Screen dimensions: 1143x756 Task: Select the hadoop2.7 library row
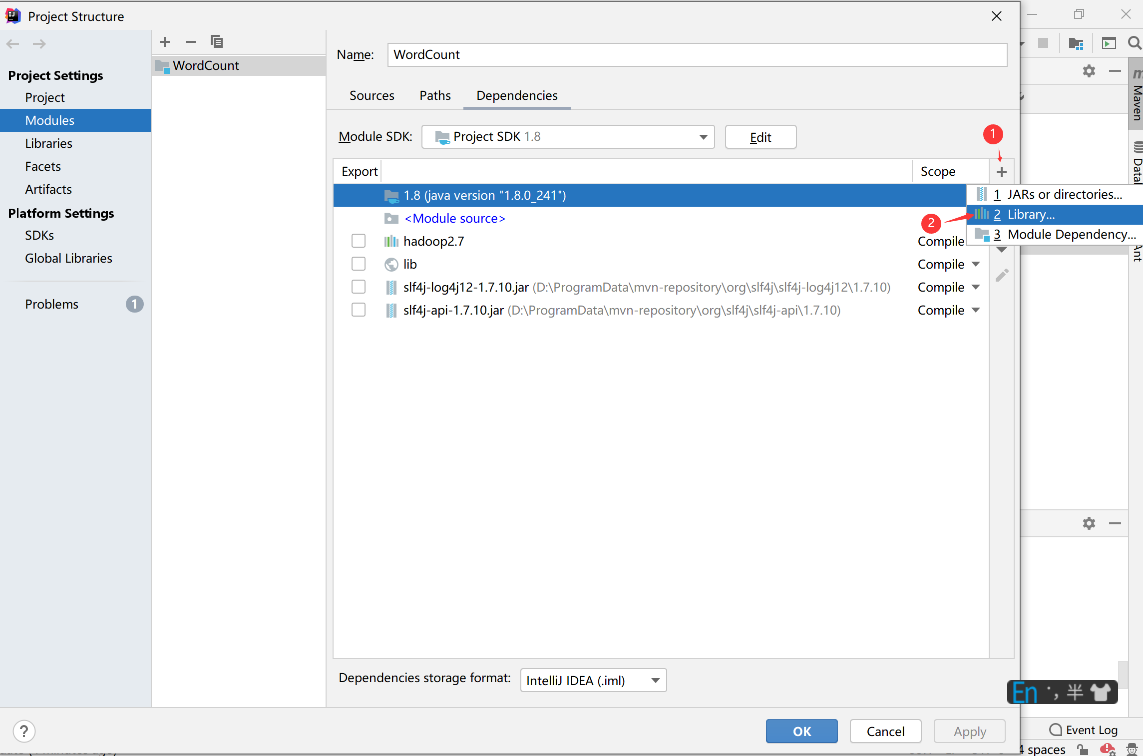(x=661, y=241)
